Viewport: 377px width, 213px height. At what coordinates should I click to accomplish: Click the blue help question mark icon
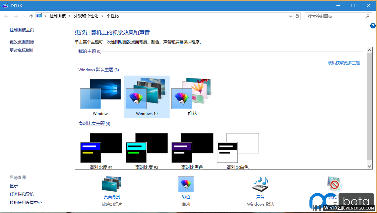373,26
